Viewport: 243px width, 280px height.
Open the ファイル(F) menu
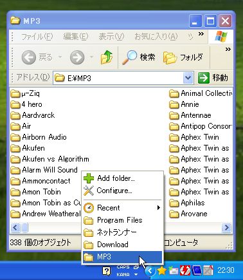[x=37, y=37]
